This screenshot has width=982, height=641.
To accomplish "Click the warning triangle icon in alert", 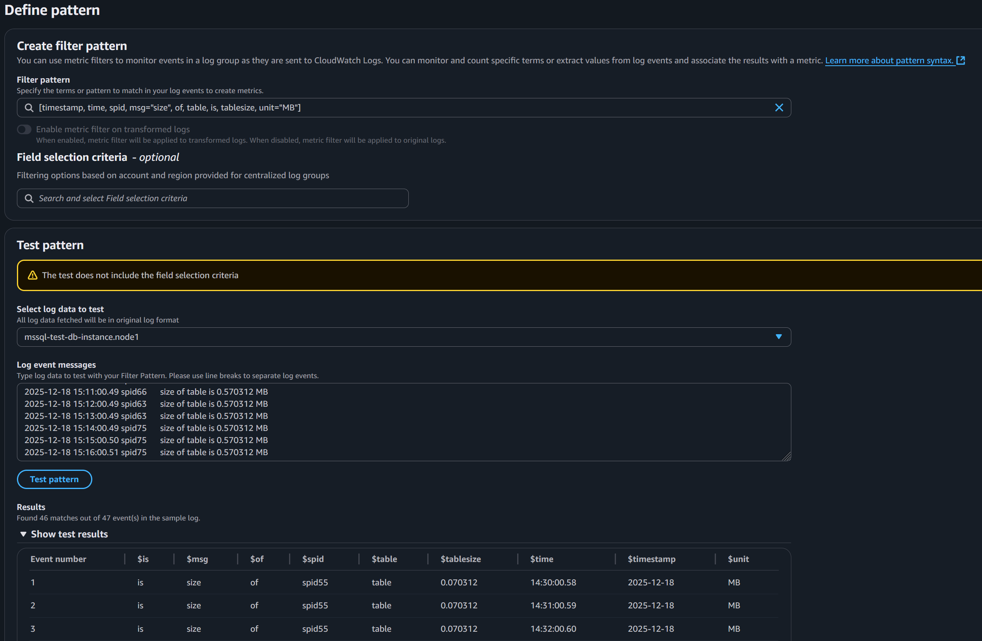I will point(33,275).
